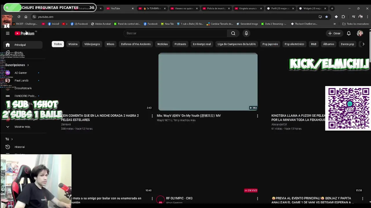
Task: Open the account avatar menu on YouTube
Action: (x=360, y=33)
